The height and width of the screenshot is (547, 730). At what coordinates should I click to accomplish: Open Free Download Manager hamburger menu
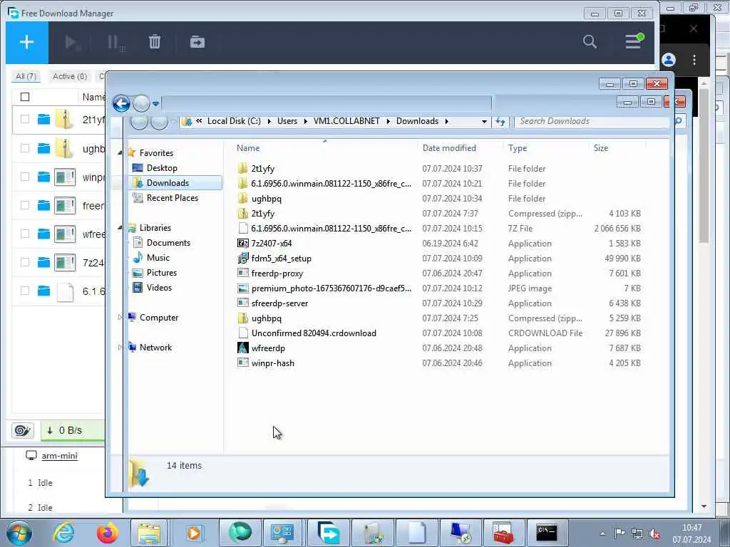coord(633,41)
